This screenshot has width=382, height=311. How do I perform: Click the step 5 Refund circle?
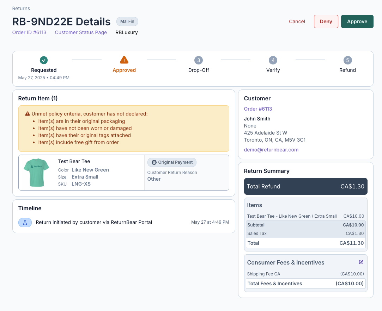[347, 60]
